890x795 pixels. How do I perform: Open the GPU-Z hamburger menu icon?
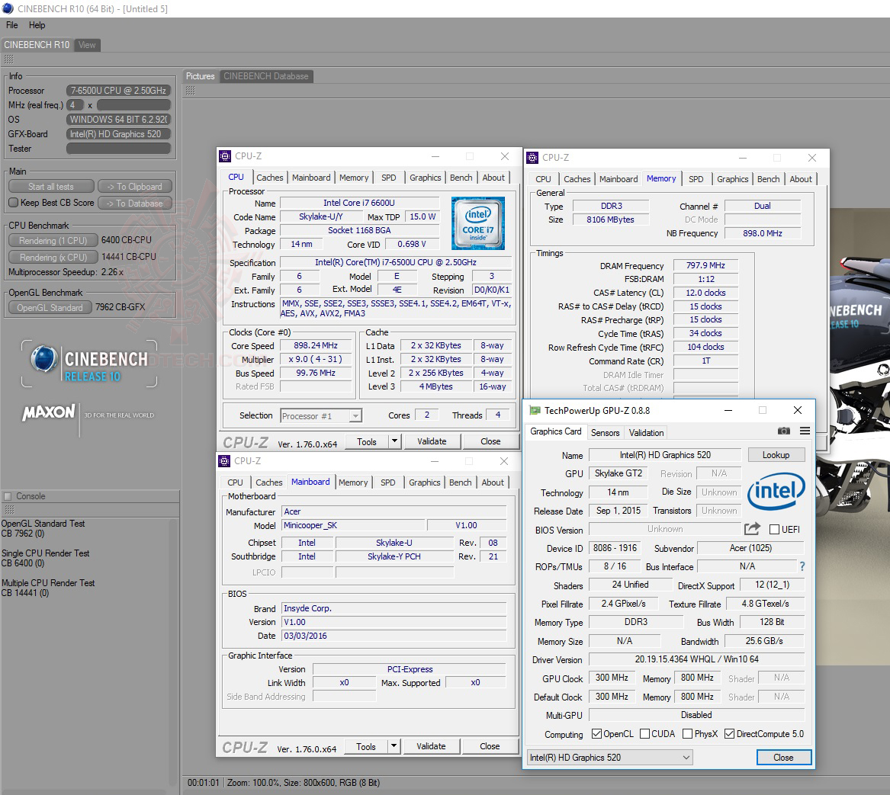(x=805, y=431)
